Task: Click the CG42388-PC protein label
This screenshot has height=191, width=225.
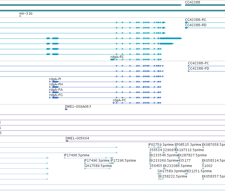Action: coord(198,63)
